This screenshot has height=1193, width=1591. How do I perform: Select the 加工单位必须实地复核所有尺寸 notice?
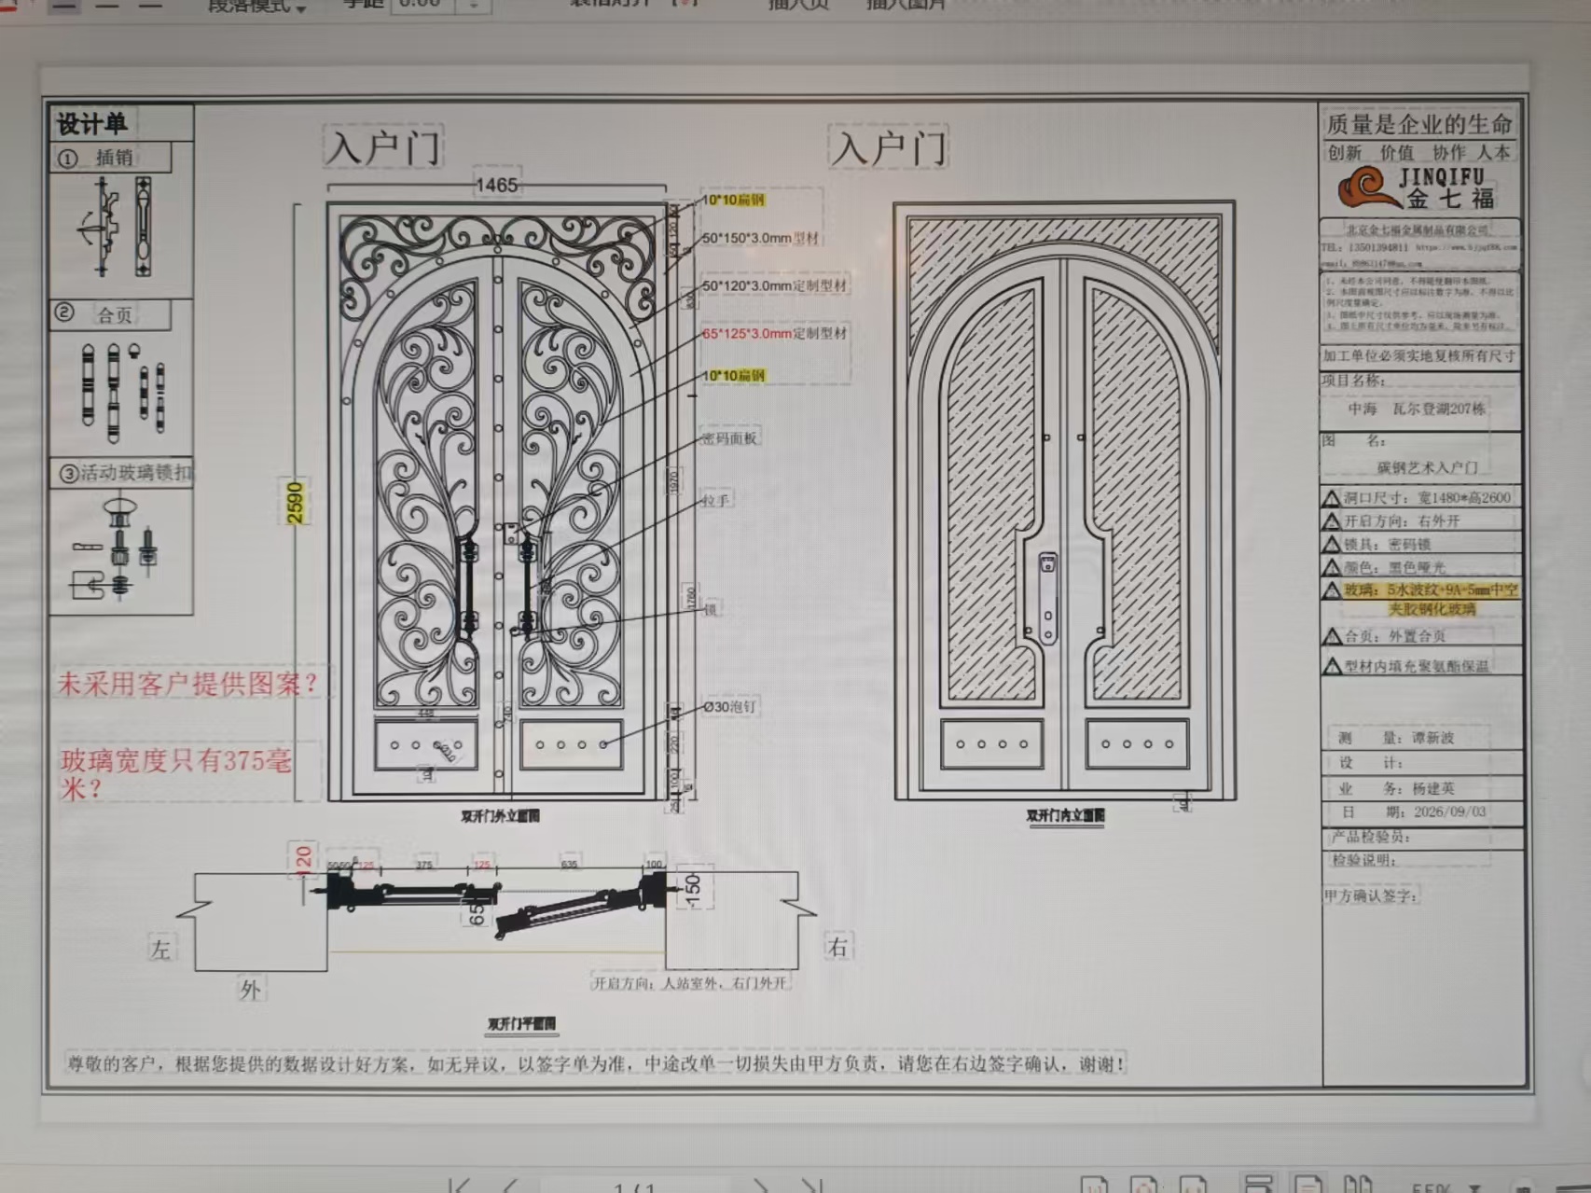[x=1418, y=356]
